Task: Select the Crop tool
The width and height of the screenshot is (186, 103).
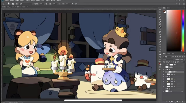Action: tap(160, 19)
